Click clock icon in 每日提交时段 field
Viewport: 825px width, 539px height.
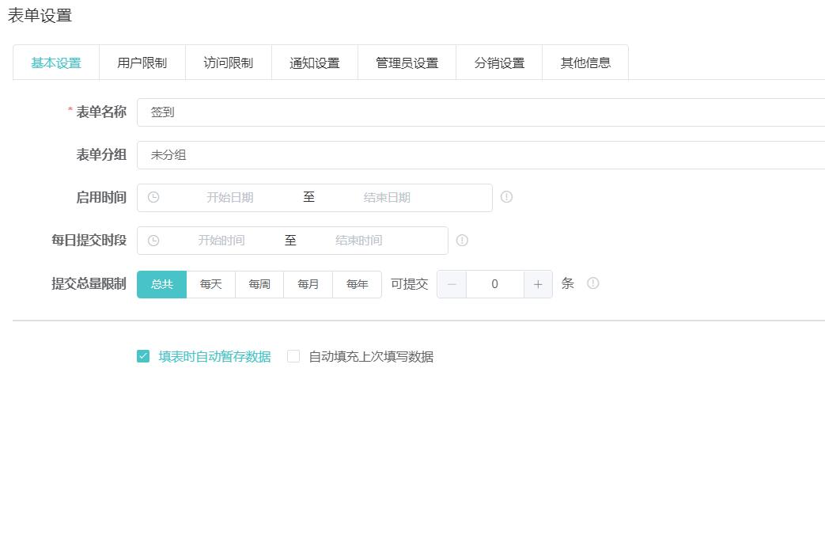[x=153, y=241]
